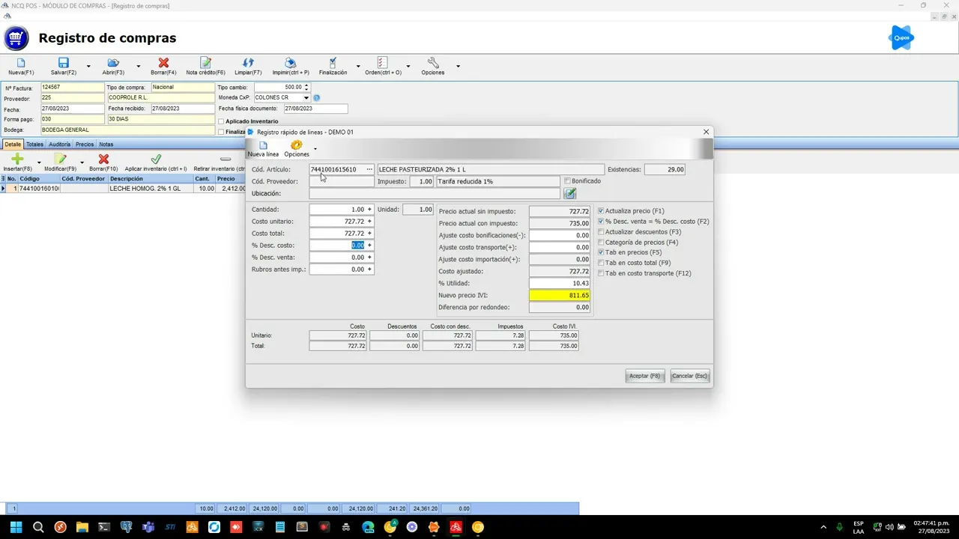Click the yellow Nuevo precio IVI field
Viewport: 959px width, 539px height.
click(560, 296)
